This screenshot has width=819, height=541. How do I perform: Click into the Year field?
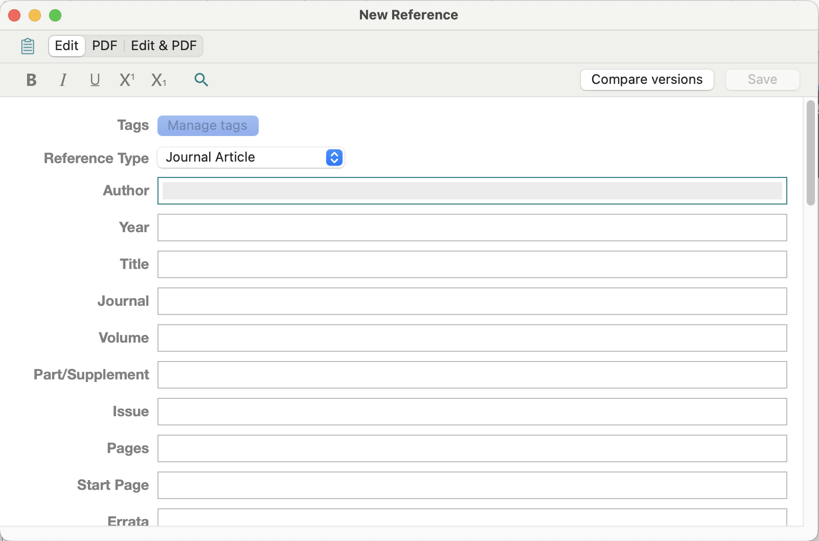(472, 228)
